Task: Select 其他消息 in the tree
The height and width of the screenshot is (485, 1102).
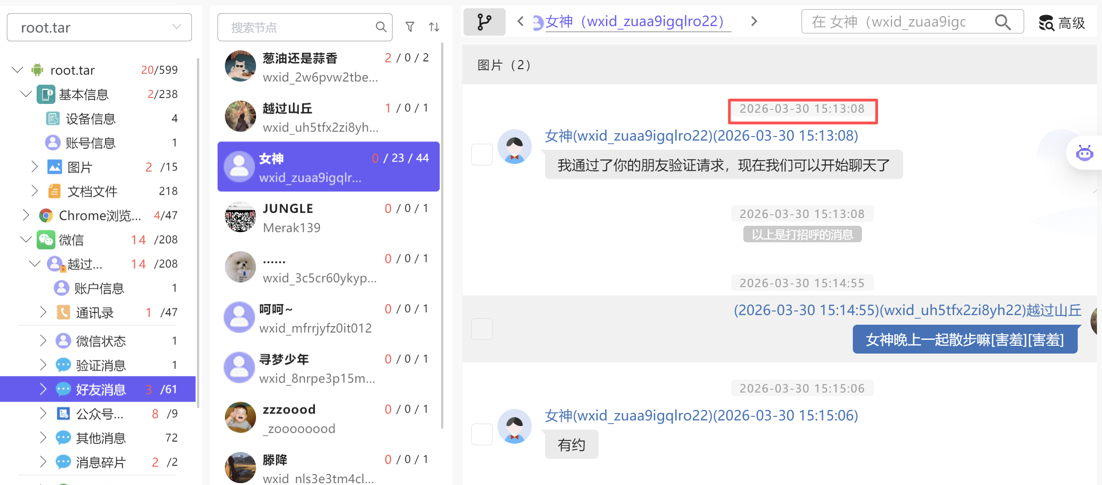Action: (x=101, y=438)
